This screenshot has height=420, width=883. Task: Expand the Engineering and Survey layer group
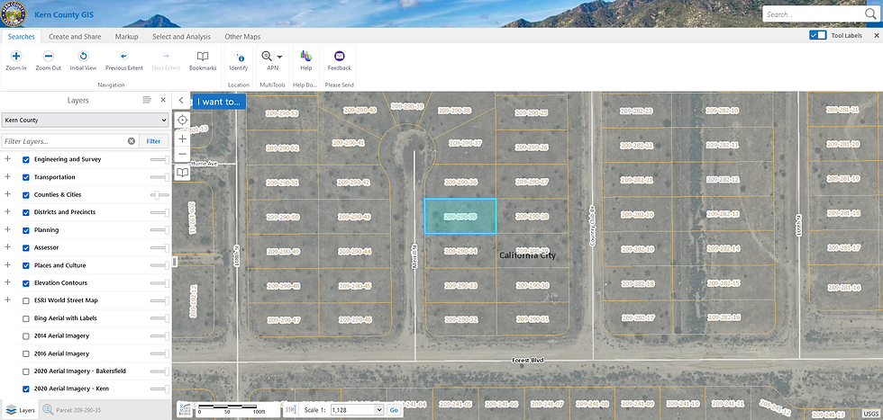7,159
